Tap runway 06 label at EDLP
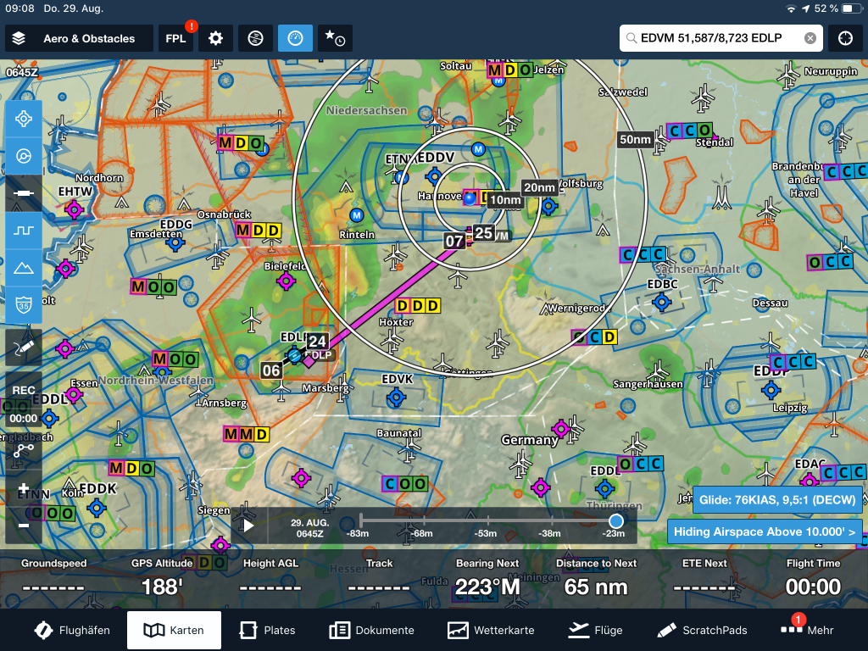868x651 pixels. pyautogui.click(x=271, y=370)
